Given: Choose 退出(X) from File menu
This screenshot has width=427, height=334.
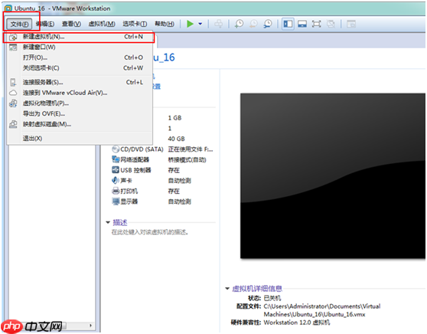Looking at the screenshot, I should (79, 139).
